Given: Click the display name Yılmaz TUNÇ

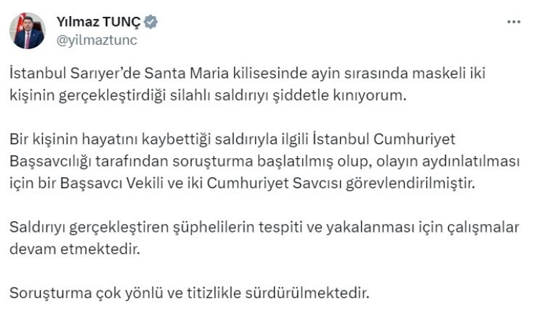Looking at the screenshot, I should [98, 22].
